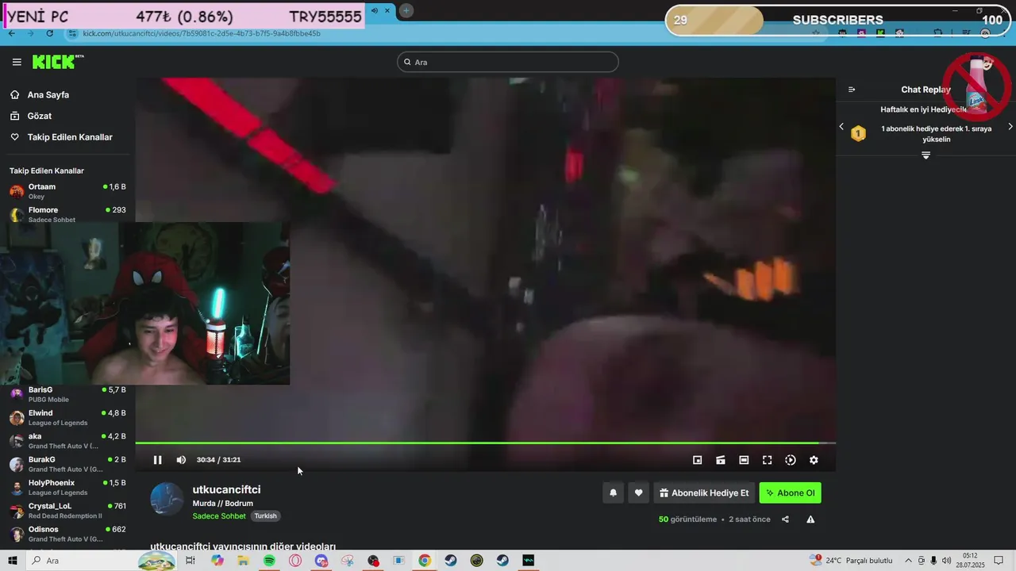Open Flomore channel in sidebar

coord(67,214)
